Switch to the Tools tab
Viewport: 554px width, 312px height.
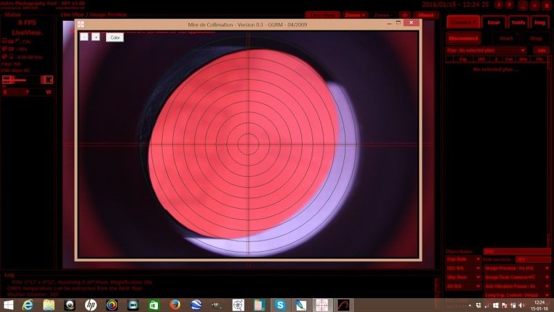click(x=518, y=22)
